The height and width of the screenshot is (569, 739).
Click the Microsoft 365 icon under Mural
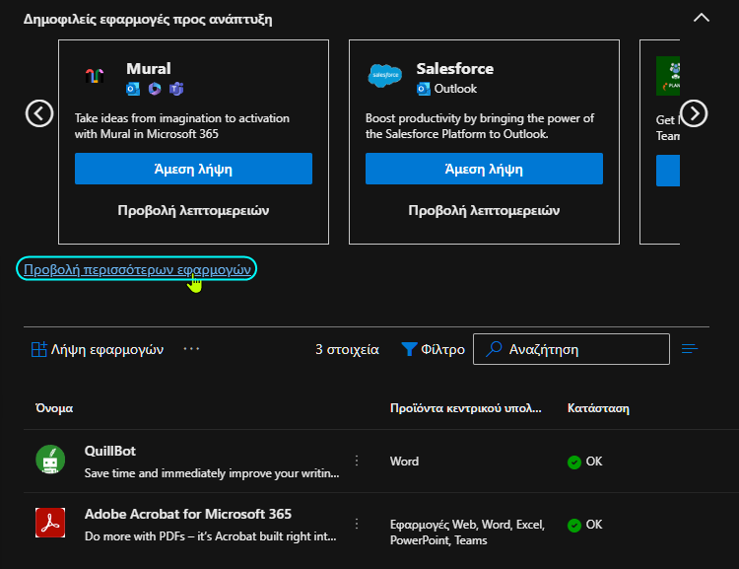155,89
